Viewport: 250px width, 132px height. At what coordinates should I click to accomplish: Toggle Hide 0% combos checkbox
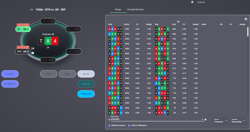[109, 126]
